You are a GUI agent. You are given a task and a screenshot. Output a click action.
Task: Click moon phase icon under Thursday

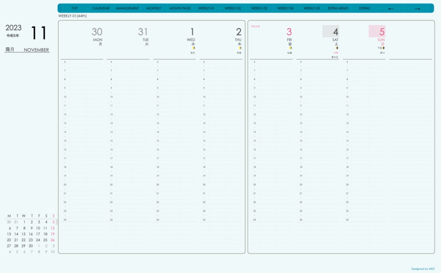240,48
